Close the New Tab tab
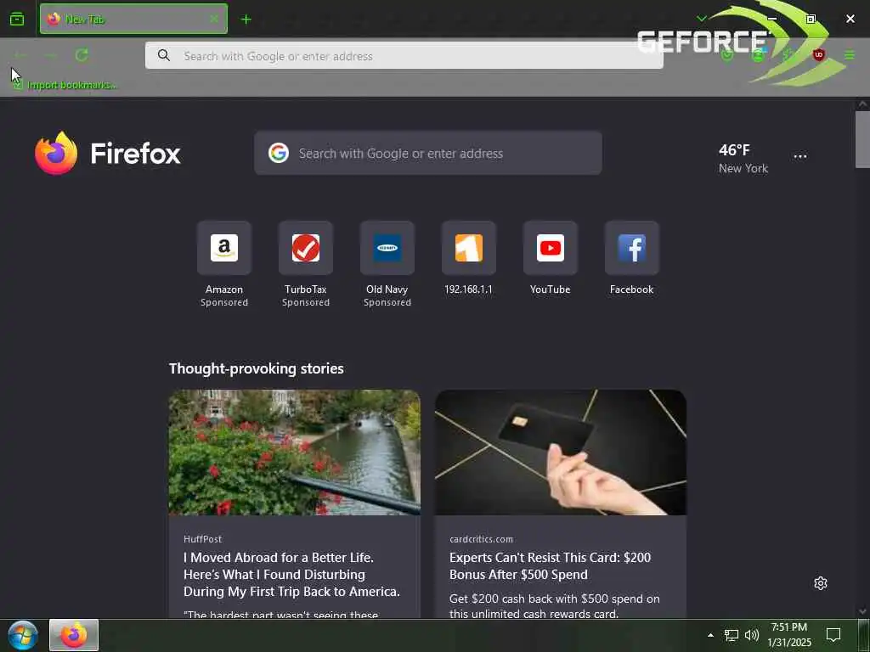Viewport: 870px width, 652px height. point(214,19)
